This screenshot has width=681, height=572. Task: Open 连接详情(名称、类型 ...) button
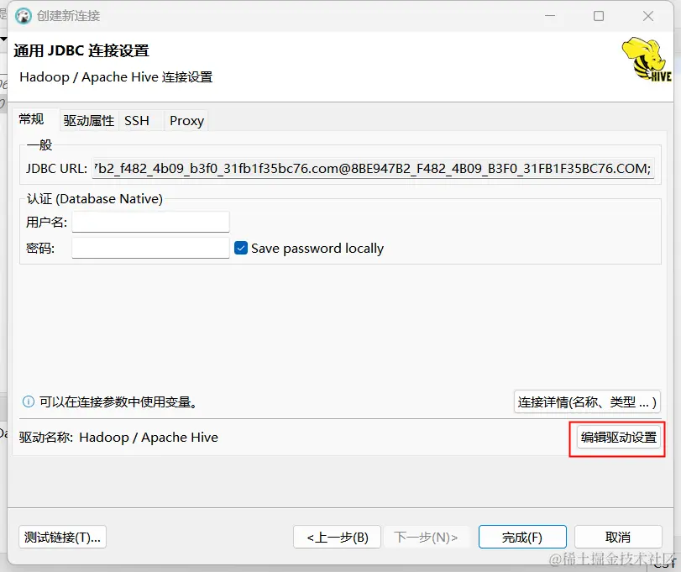[x=587, y=401]
